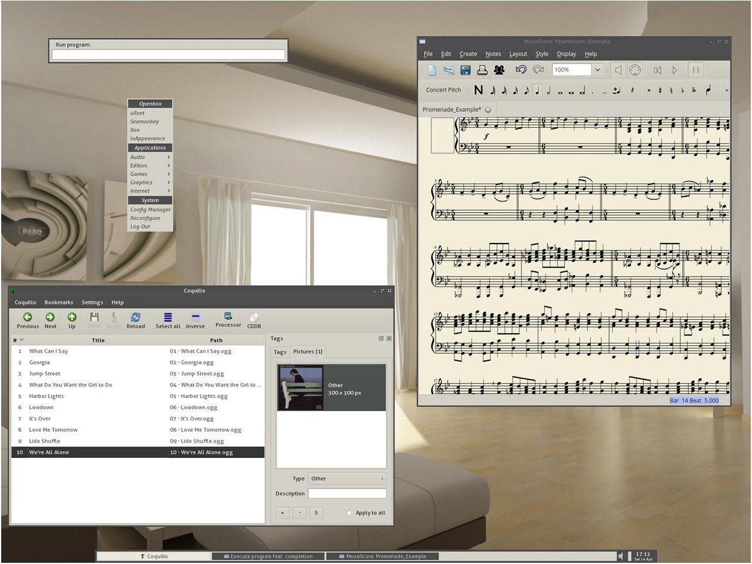Toggle the flat accidental button
Screen dimensions: 752x564
(683, 90)
